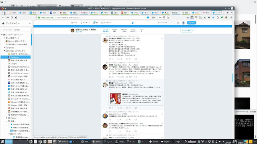This screenshot has height=144, width=257.
Task: Switch to the Gmail browser tab
Action: click(x=63, y=12)
